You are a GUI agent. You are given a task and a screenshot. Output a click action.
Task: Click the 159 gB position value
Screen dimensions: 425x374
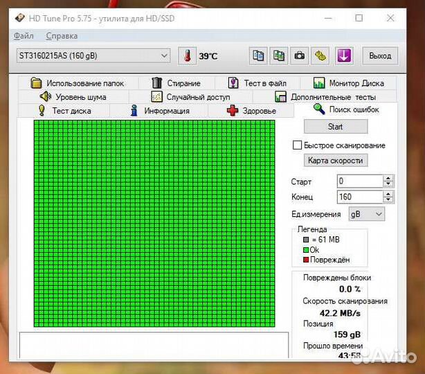point(347,335)
